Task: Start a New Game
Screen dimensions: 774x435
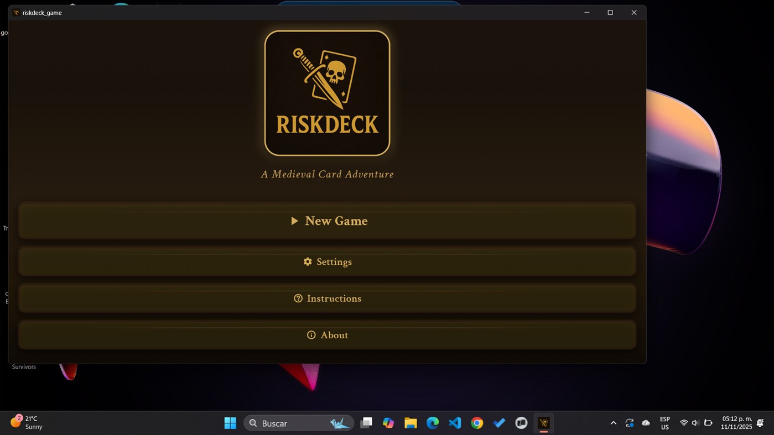Action: pyautogui.click(x=328, y=221)
